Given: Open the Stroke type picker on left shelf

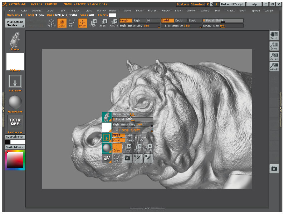Looking at the screenshot, I should tap(15, 82).
